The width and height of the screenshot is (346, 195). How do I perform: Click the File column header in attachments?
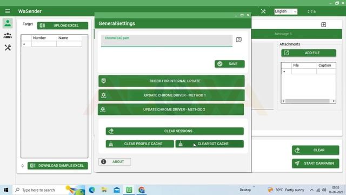click(x=304, y=66)
